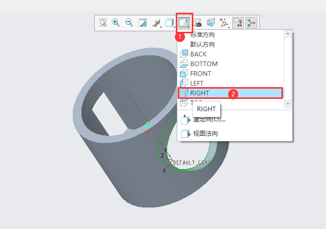Viewport: 326px width, 229px height.
Task: Click the view list scroll up arrow
Action: click(288, 34)
